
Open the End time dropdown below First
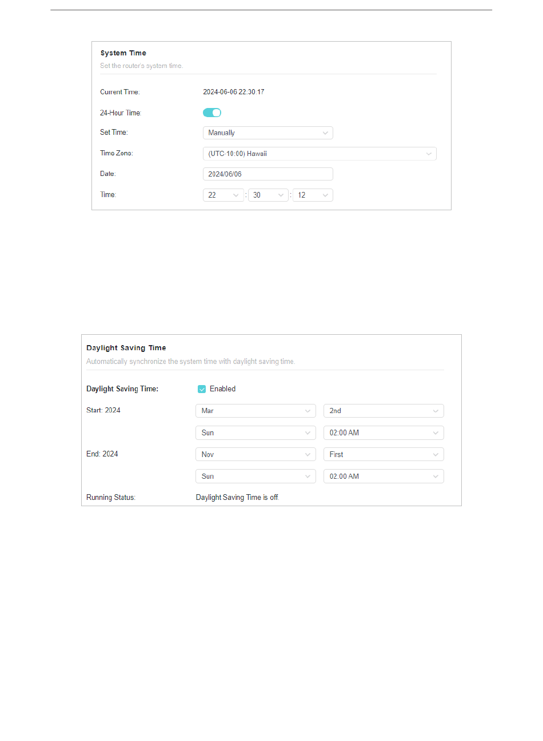(384, 476)
